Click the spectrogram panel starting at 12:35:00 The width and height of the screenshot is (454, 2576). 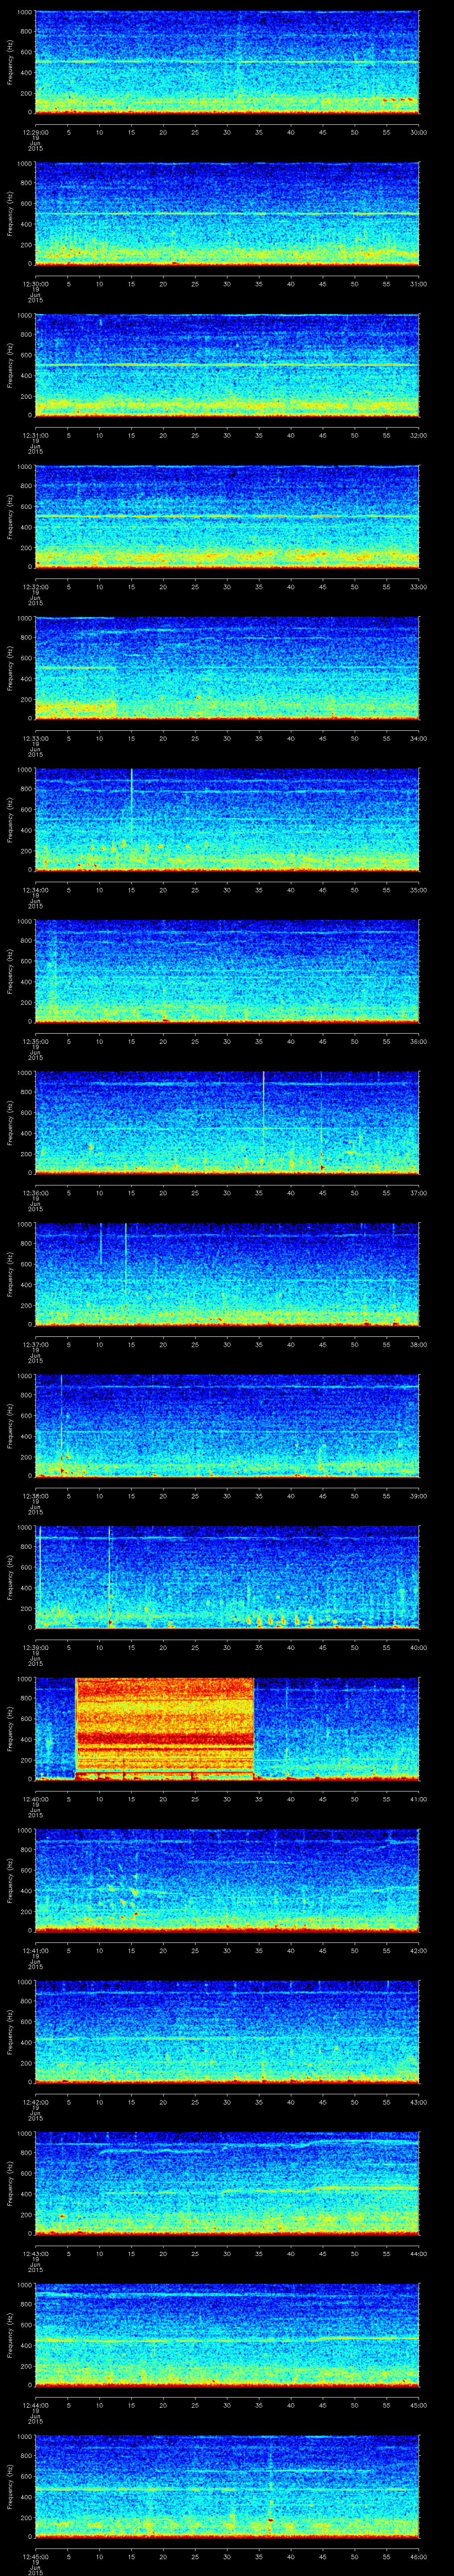click(227, 971)
